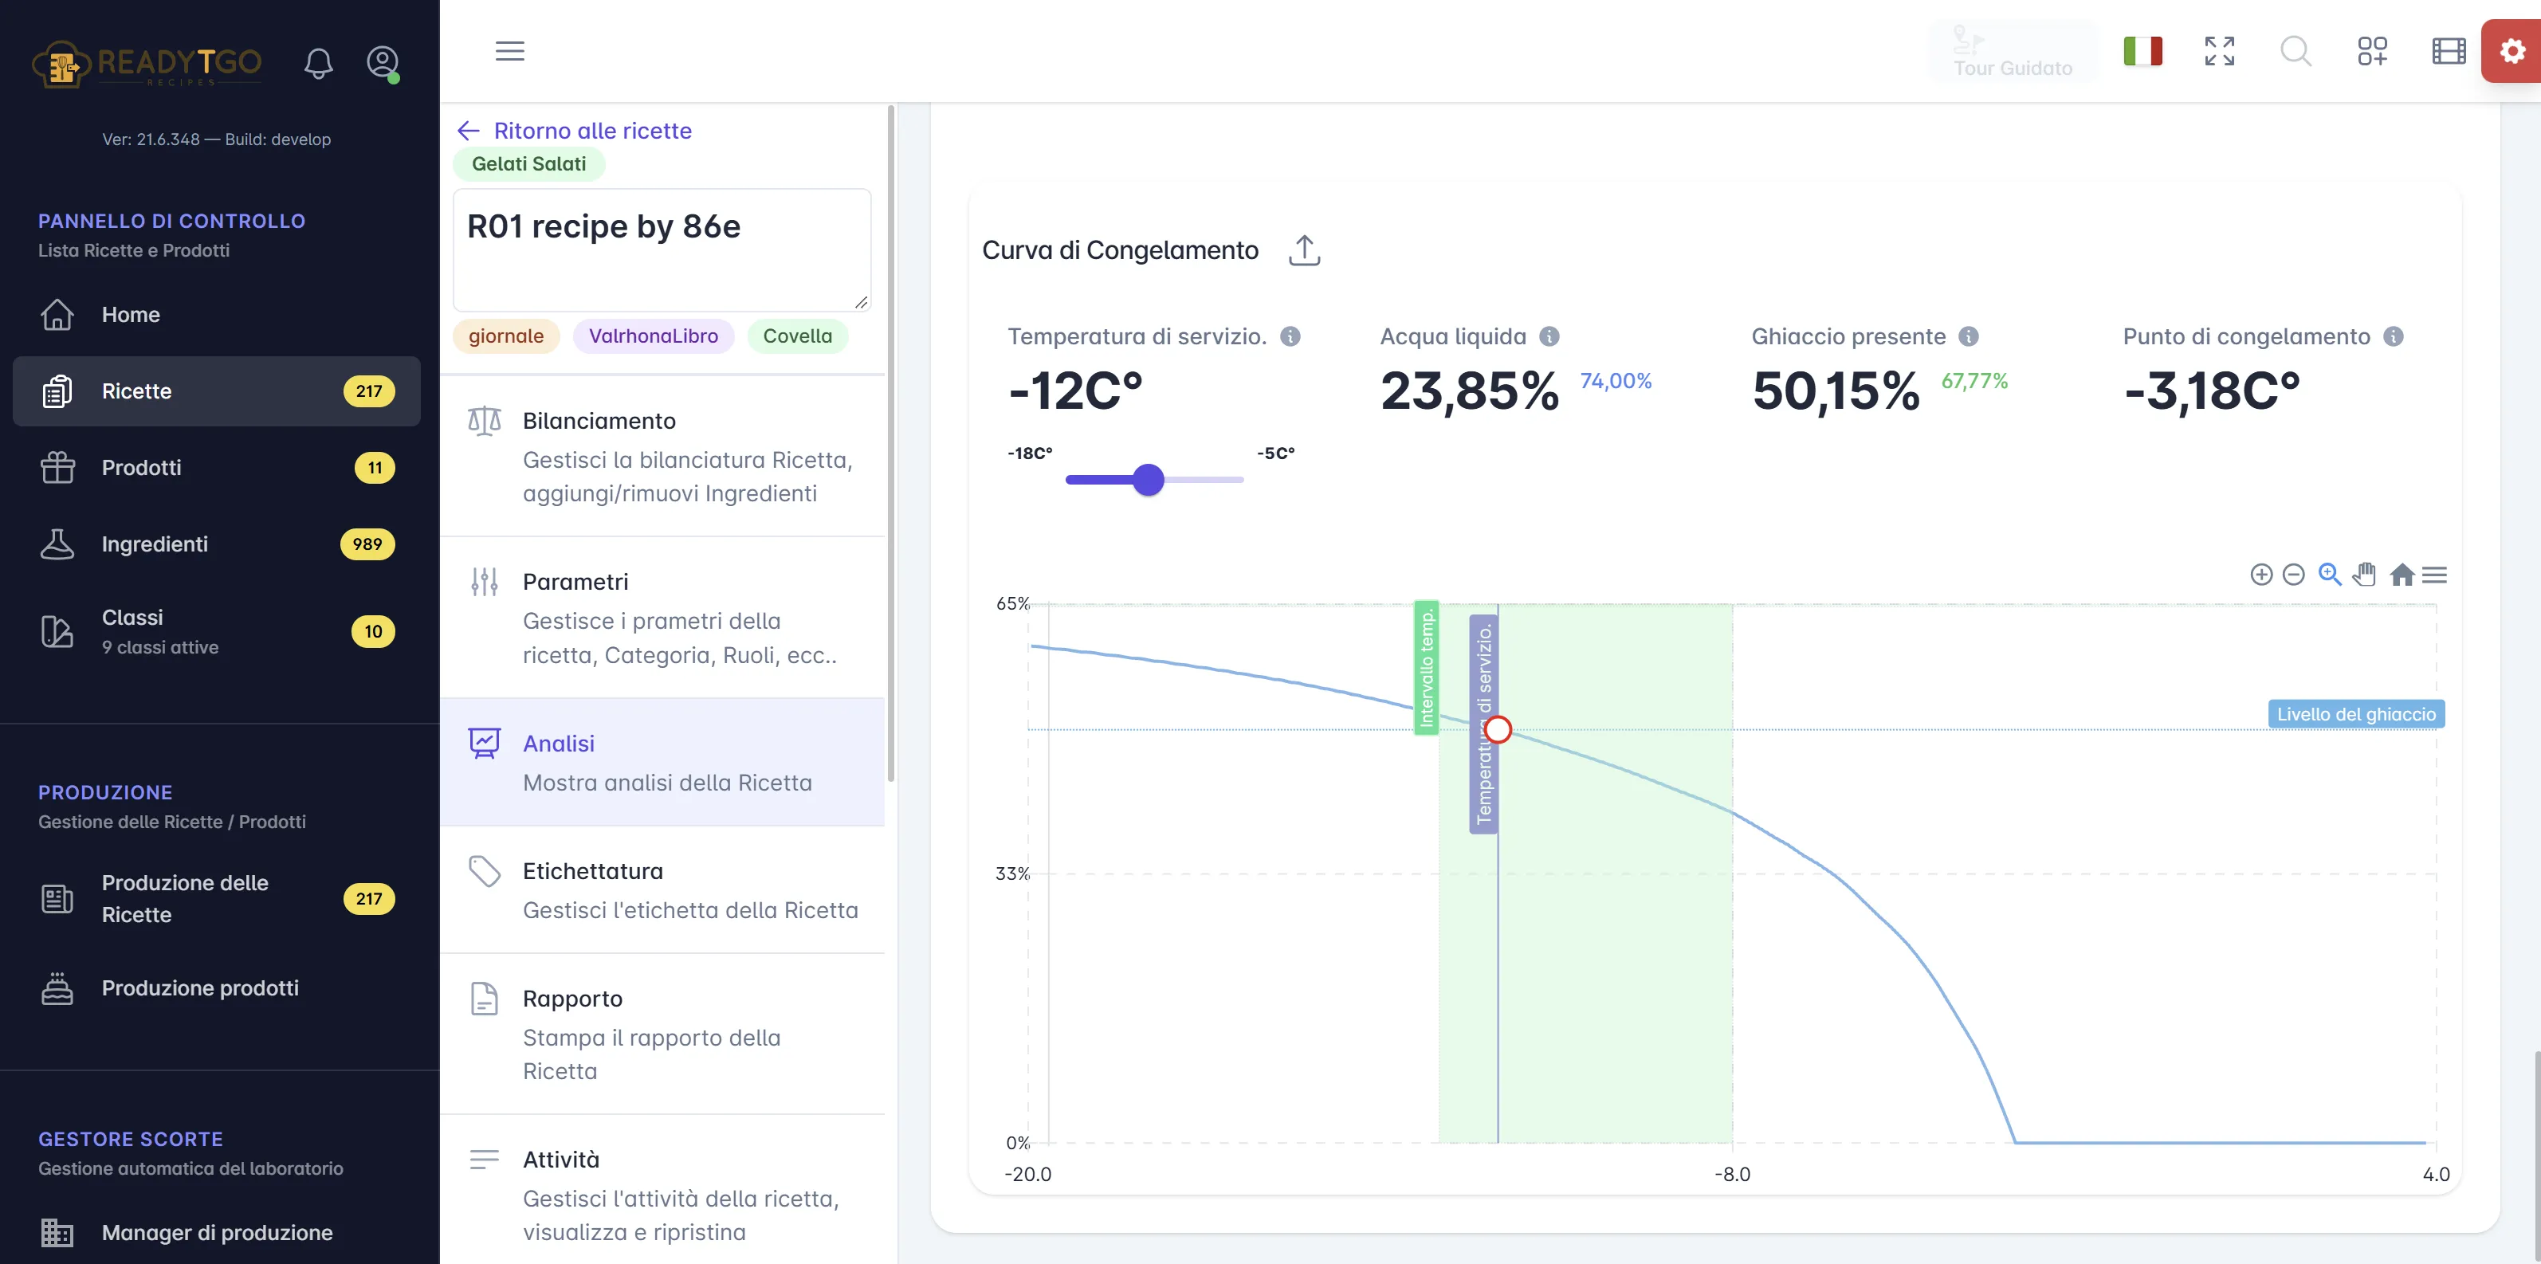Viewport: 2541px width, 1264px height.
Task: Click the Gelati Salati category tag
Action: [x=528, y=163]
